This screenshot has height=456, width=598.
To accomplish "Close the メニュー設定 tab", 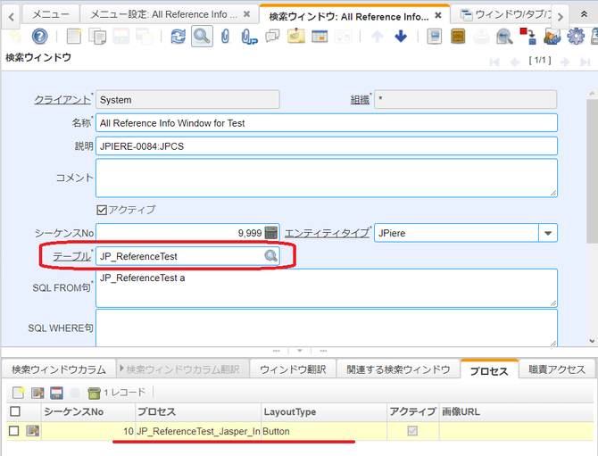I will pyautogui.click(x=246, y=14).
